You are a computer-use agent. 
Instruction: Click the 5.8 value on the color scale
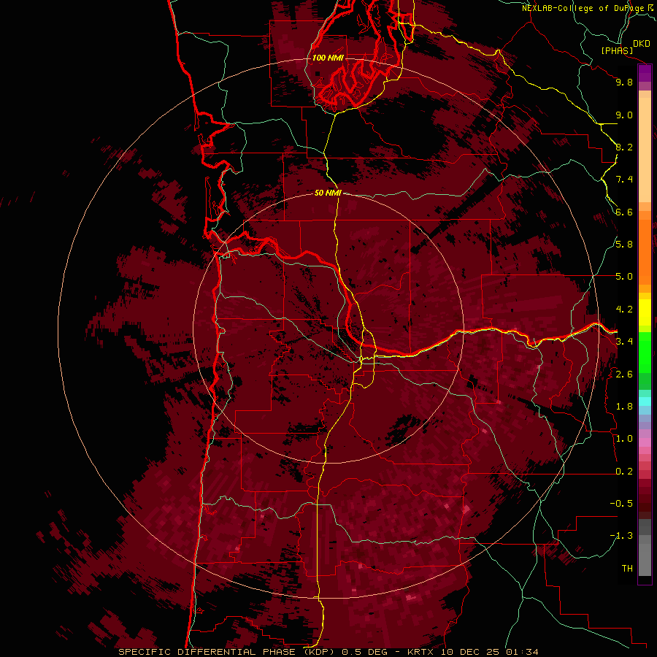[624, 245]
